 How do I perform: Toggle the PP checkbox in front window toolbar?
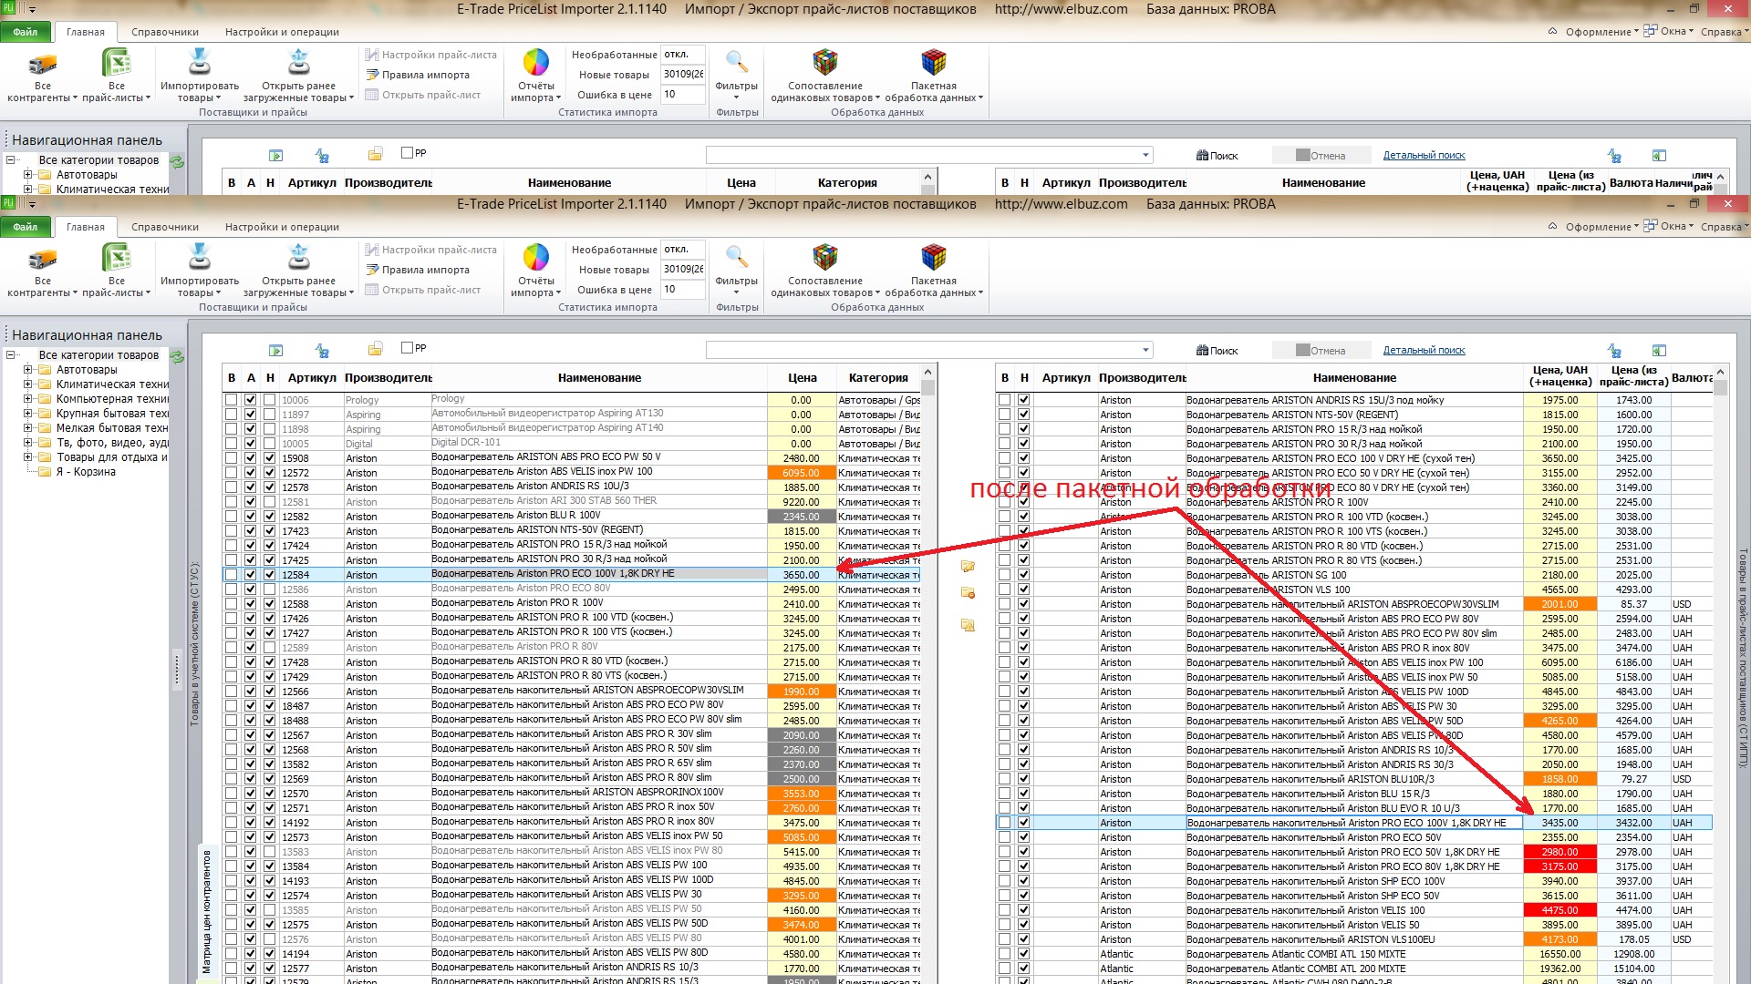tap(407, 348)
